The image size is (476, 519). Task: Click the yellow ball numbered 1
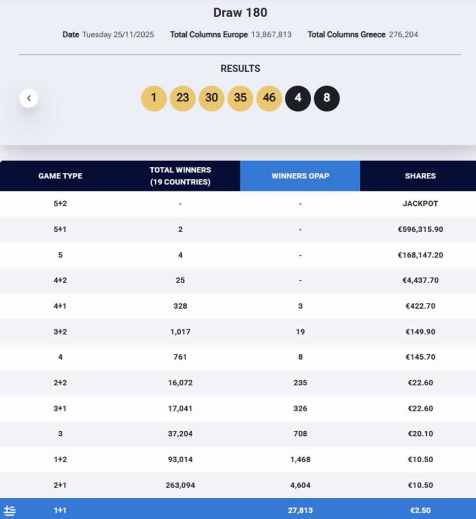coord(154,98)
